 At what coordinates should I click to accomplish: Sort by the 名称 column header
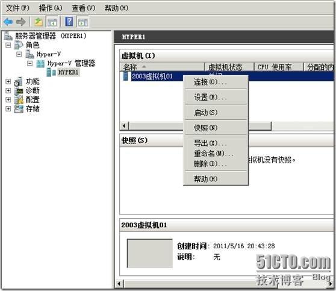(162, 67)
